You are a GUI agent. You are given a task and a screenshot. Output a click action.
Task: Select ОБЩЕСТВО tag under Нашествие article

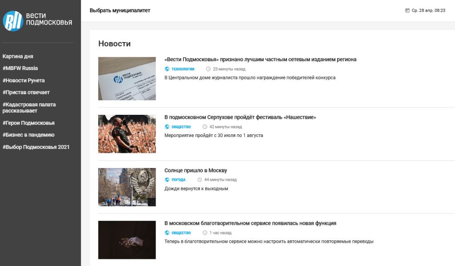click(181, 127)
